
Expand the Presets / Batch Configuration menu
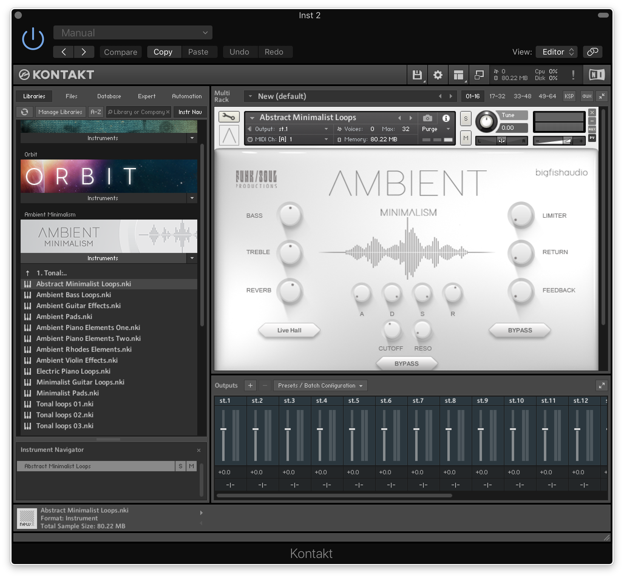[320, 386]
